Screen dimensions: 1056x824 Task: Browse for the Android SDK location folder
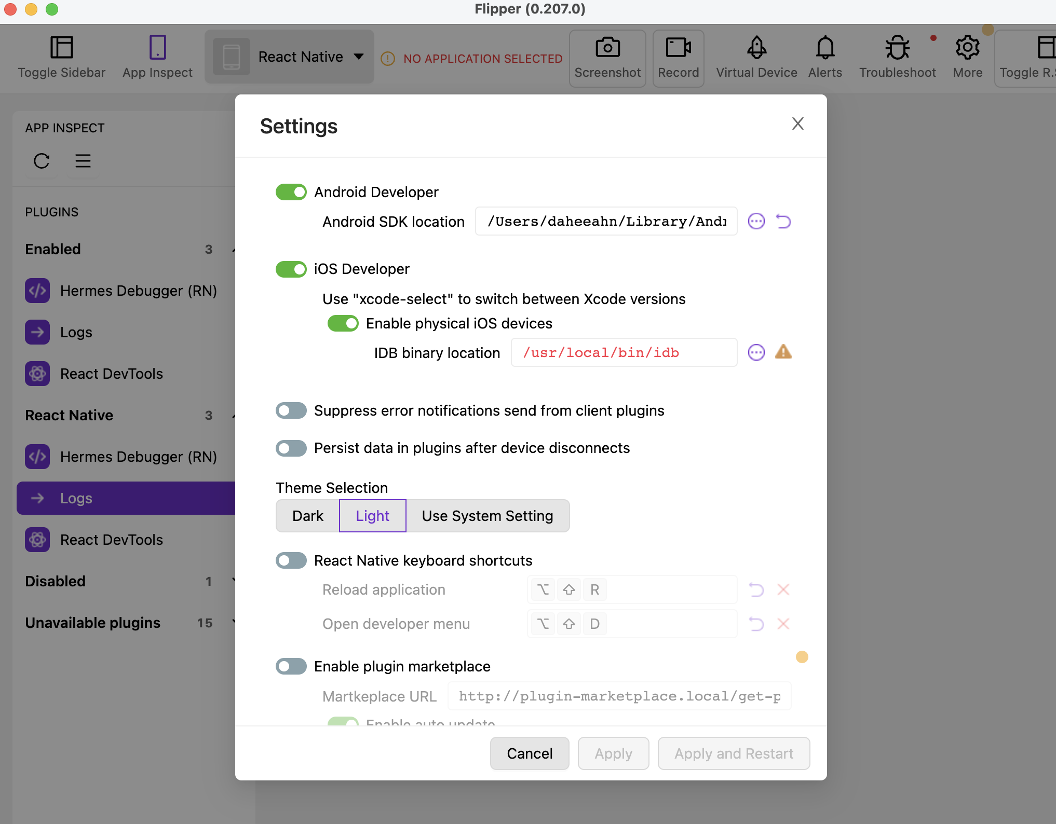coord(756,222)
